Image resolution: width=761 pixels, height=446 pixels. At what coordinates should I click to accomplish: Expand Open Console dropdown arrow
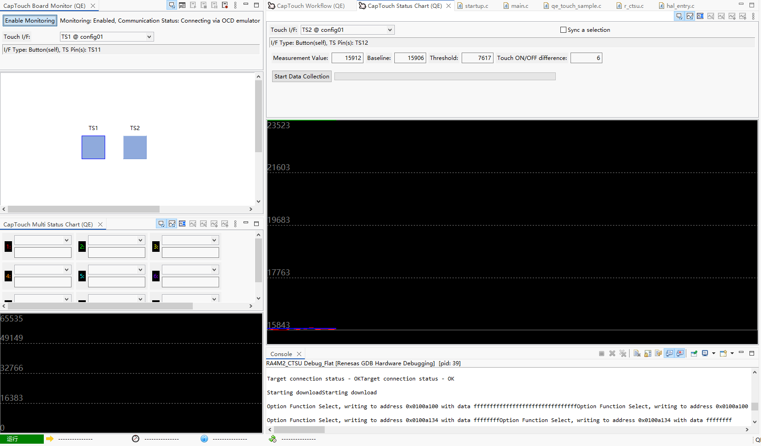point(732,353)
